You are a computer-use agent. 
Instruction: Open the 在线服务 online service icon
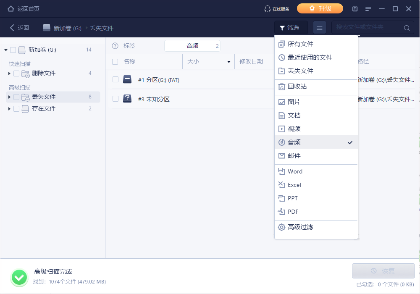coord(267,9)
